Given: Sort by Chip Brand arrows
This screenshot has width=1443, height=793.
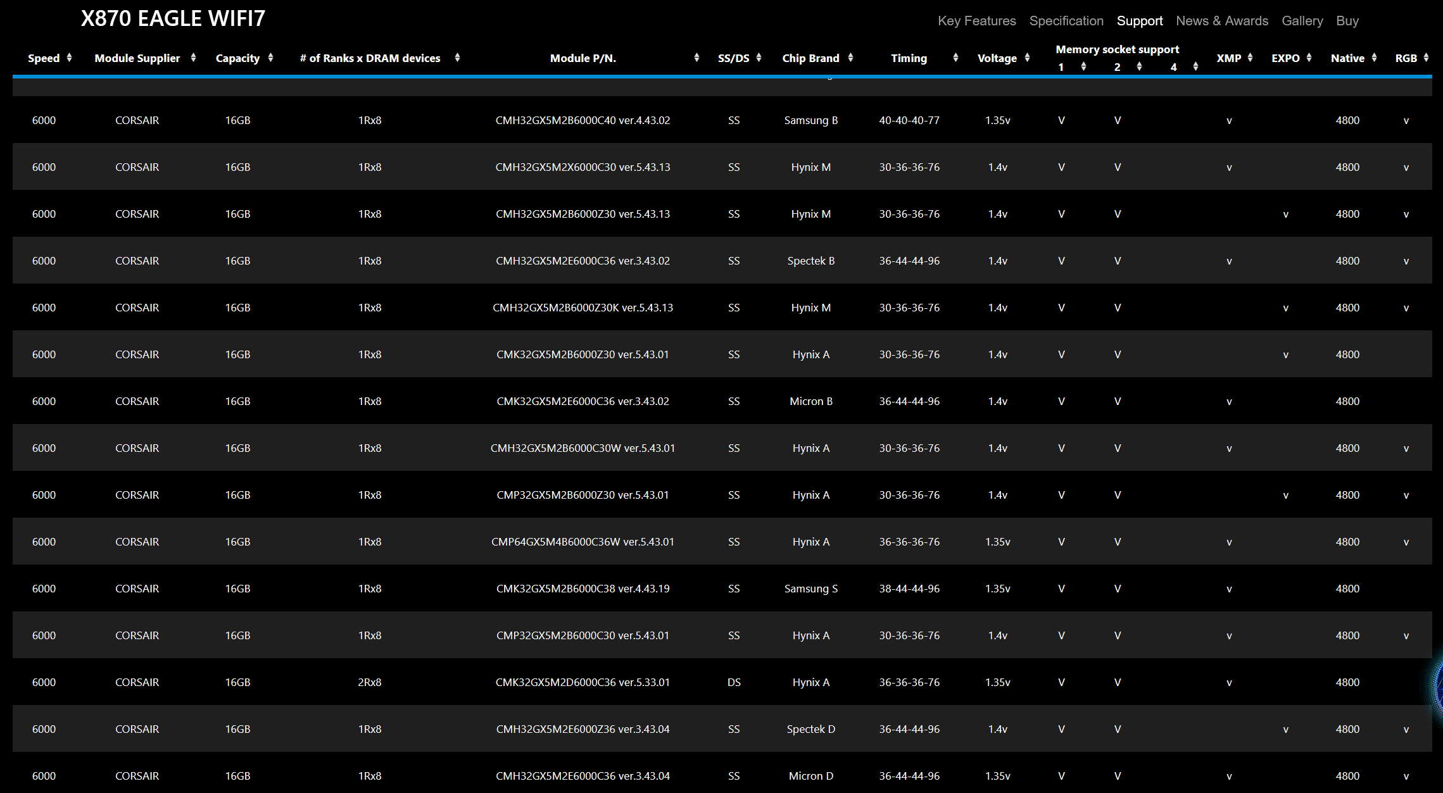Looking at the screenshot, I should pyautogui.click(x=850, y=58).
